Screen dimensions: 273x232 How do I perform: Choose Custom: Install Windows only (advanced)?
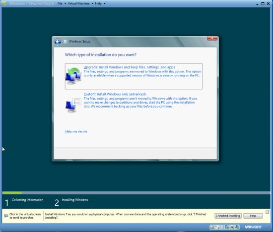point(134,100)
